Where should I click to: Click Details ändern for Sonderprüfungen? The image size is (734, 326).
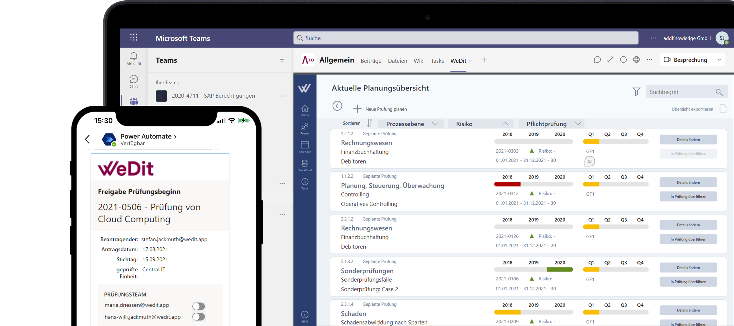coord(688,268)
